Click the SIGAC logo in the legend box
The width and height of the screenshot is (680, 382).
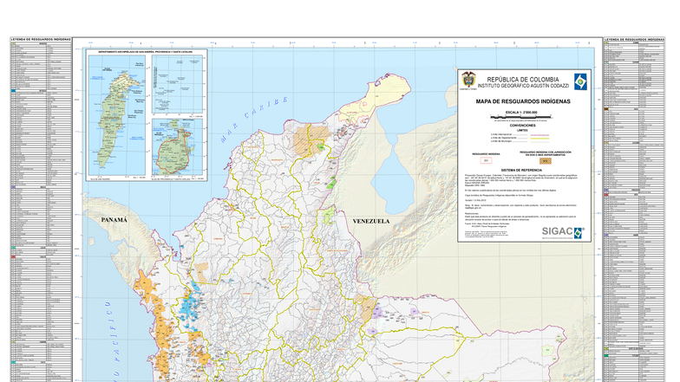point(562,232)
